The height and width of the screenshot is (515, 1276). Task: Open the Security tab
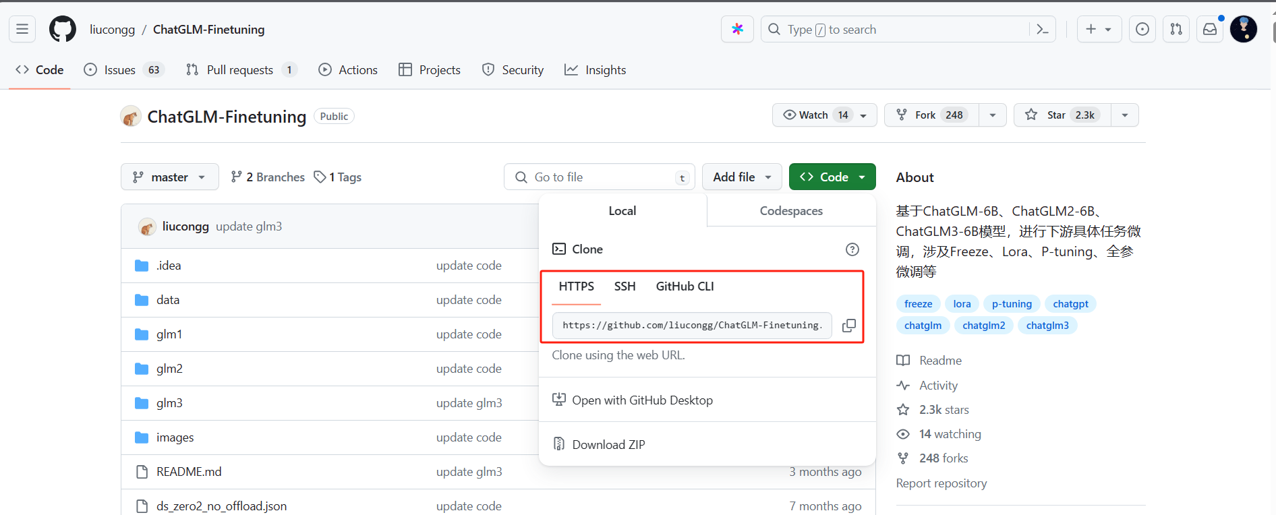pos(513,70)
